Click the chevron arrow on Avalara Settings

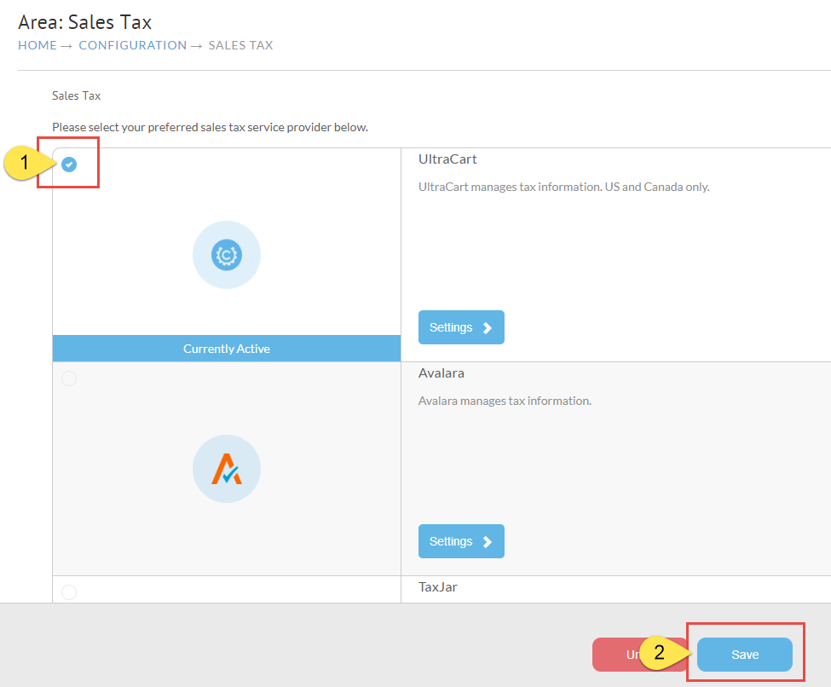pyautogui.click(x=488, y=542)
